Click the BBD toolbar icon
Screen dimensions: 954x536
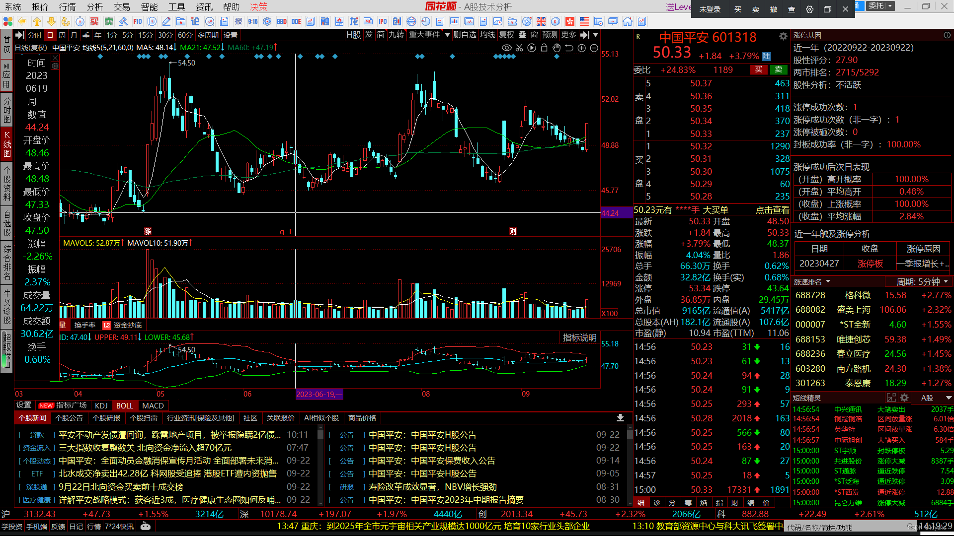(282, 21)
